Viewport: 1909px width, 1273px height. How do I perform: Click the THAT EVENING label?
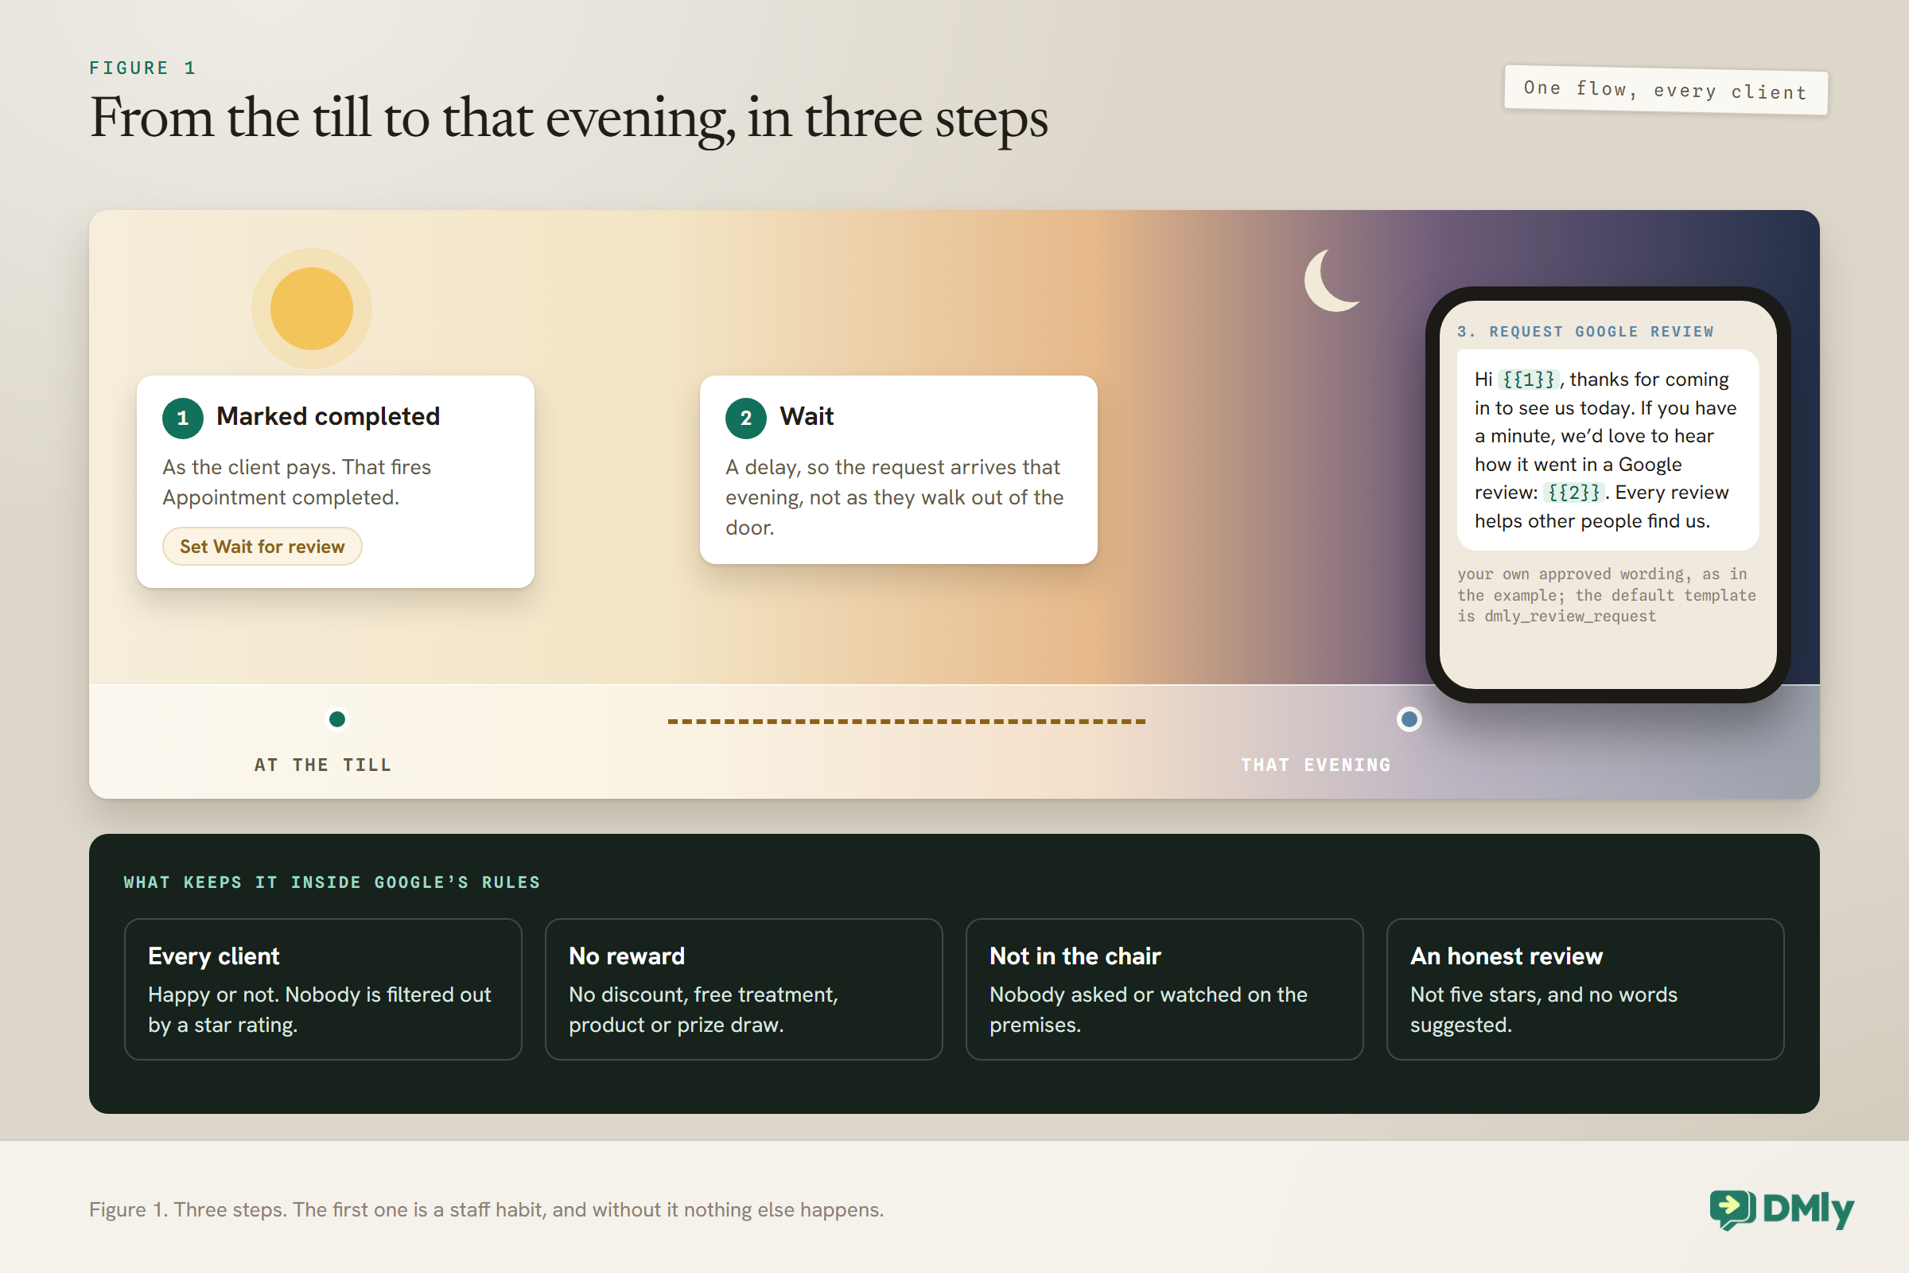[1316, 765]
